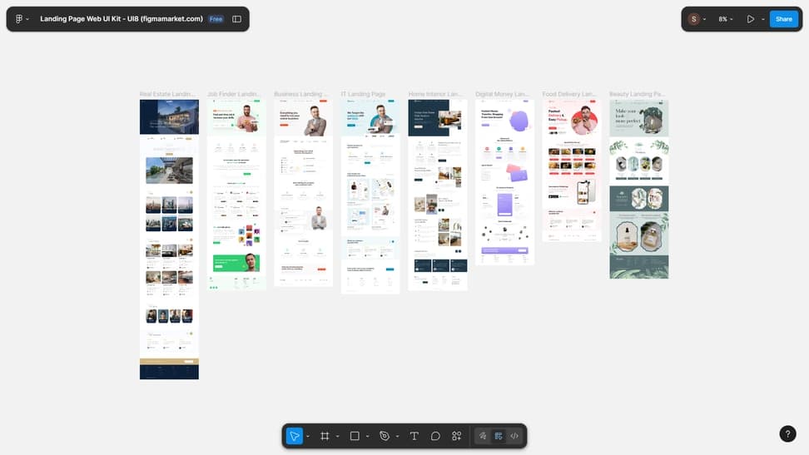Expand the Frame tool options arrow
Image resolution: width=809 pixels, height=455 pixels.
[x=338, y=437]
